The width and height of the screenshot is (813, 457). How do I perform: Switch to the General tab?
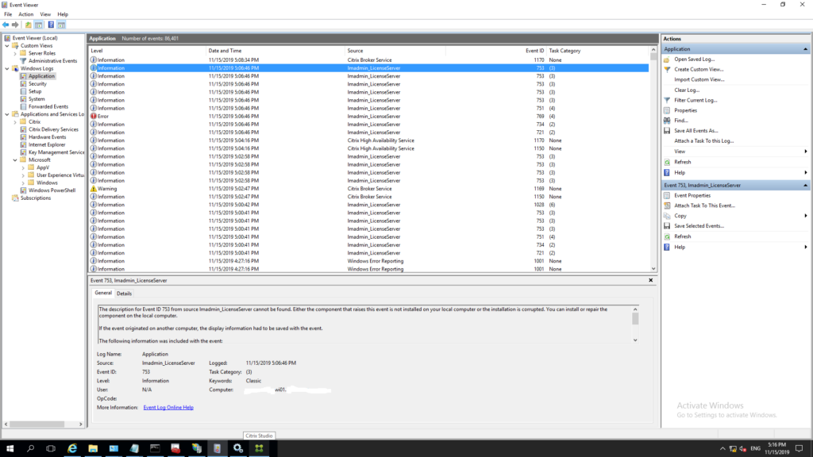pyautogui.click(x=102, y=293)
